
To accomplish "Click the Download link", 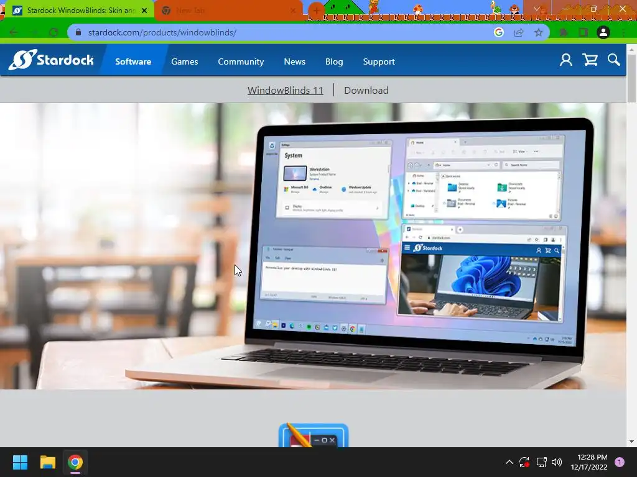I will click(366, 90).
